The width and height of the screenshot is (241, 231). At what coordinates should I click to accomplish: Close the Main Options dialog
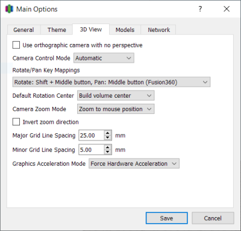pos(227,9)
